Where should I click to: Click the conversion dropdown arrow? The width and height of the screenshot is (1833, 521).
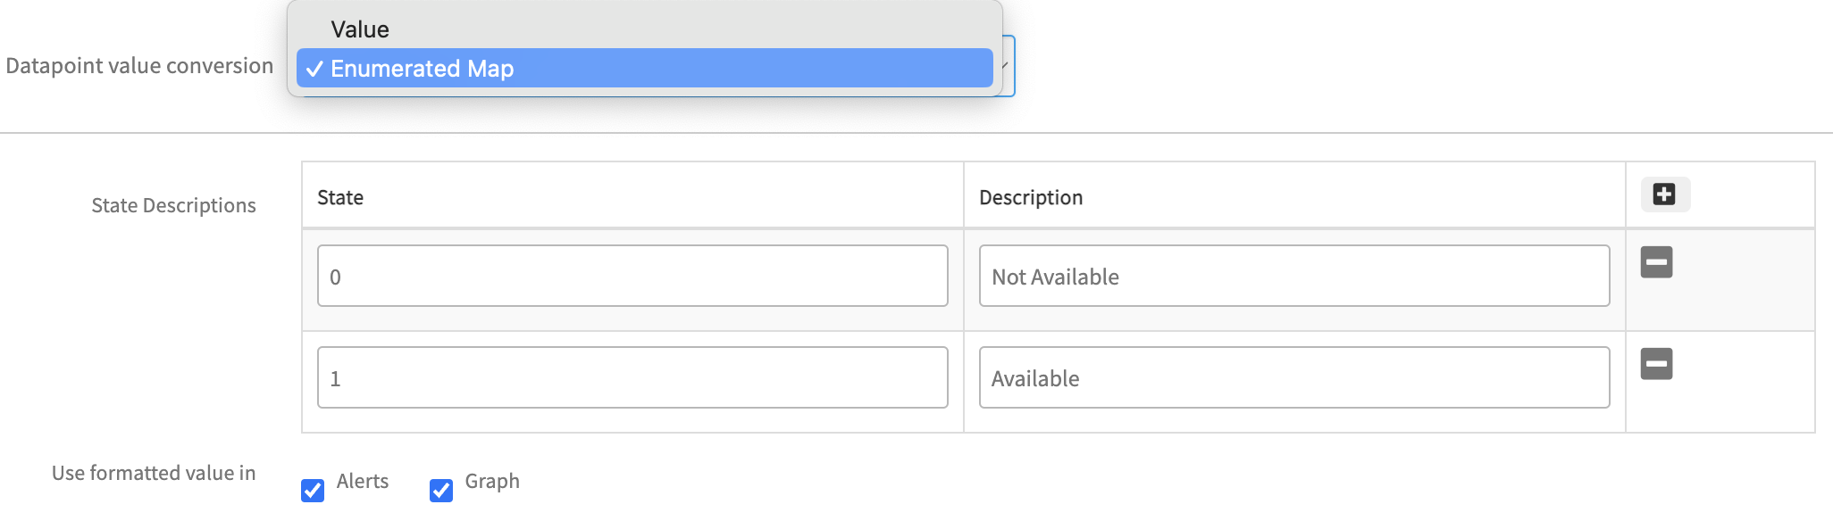pyautogui.click(x=1005, y=67)
